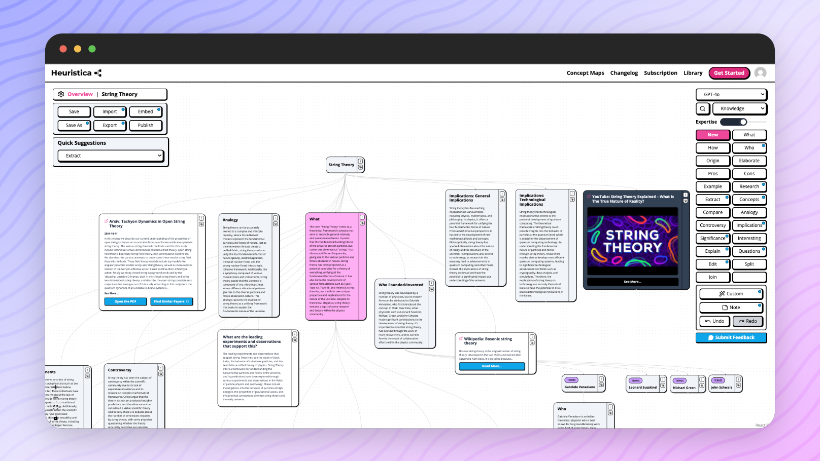Image resolution: width=820 pixels, height=461 pixels.
Task: Switch to the Overview breadcrumb
Action: pyautogui.click(x=80, y=94)
